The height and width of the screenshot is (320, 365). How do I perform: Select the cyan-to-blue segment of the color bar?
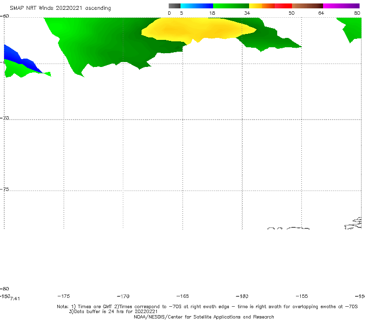pos(197,6)
